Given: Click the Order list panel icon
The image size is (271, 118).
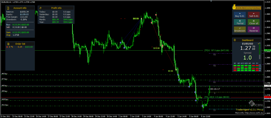Looking at the screenshot, I should click(x=8, y=43).
